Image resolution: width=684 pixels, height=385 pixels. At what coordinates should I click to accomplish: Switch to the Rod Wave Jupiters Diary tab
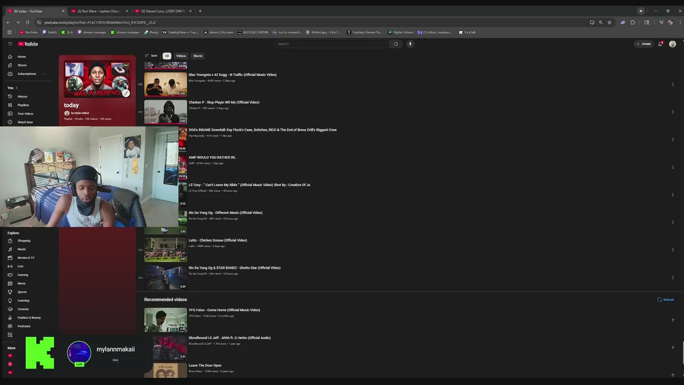pyautogui.click(x=99, y=11)
